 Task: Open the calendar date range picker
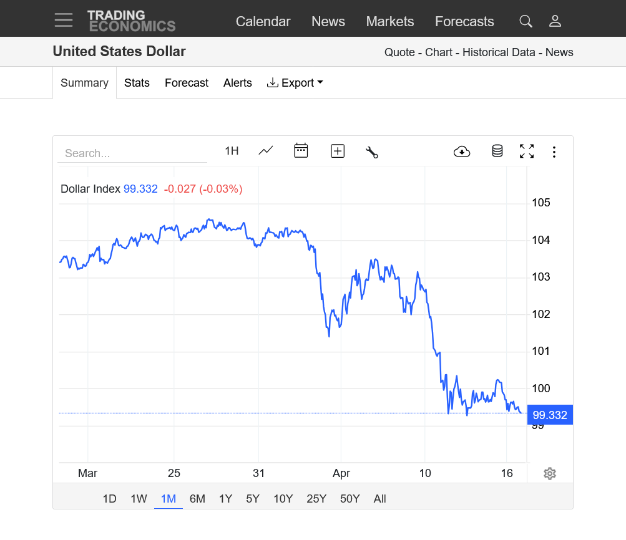[x=301, y=151]
